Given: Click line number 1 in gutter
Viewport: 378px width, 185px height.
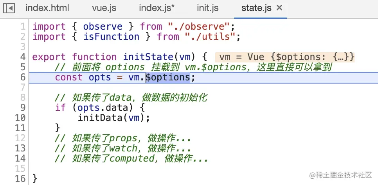Looking at the screenshot, I should (22, 27).
